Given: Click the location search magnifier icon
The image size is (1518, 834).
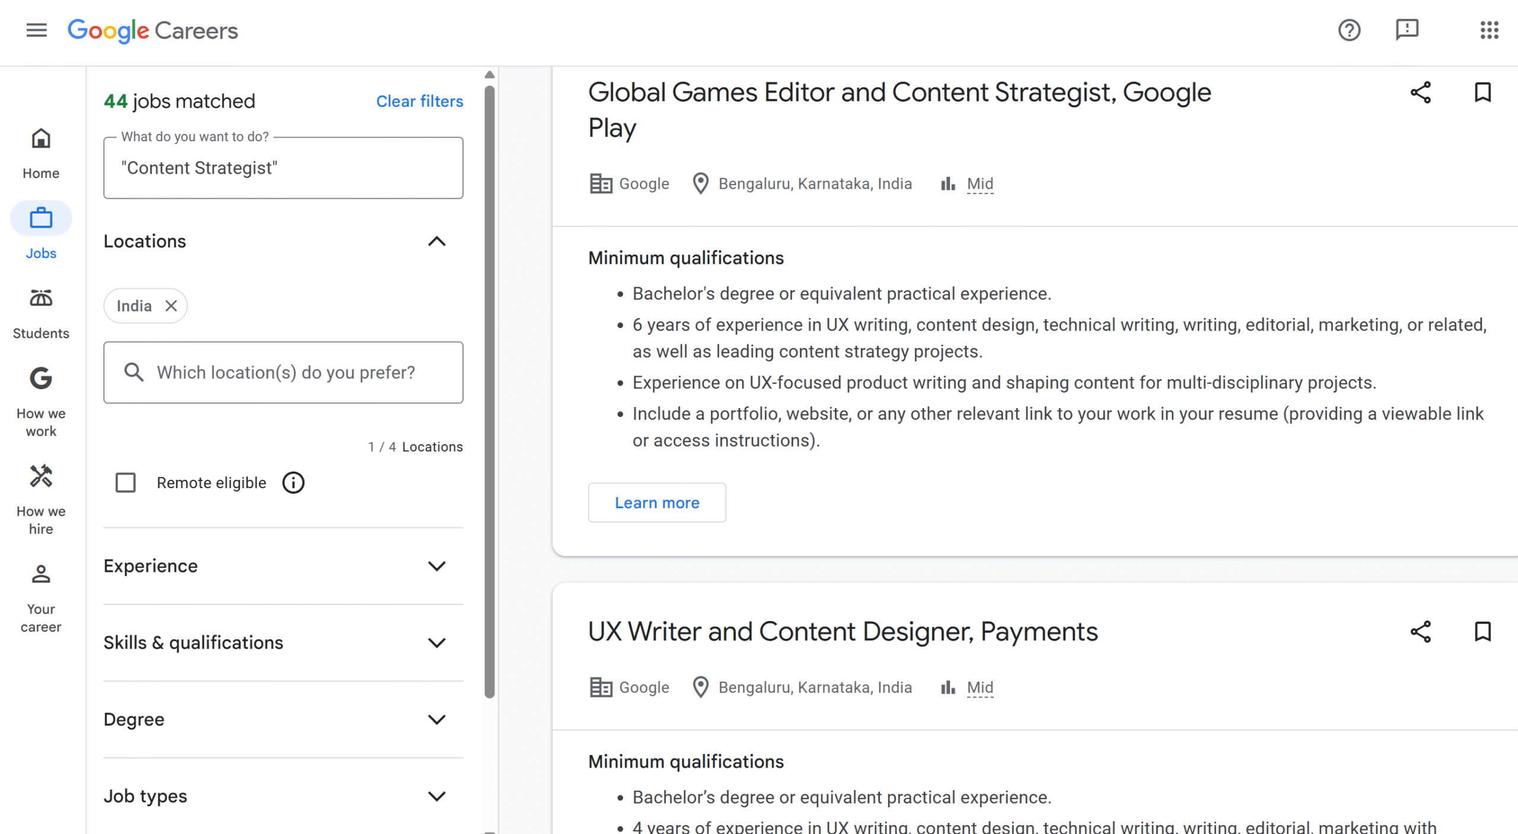Looking at the screenshot, I should coord(133,372).
